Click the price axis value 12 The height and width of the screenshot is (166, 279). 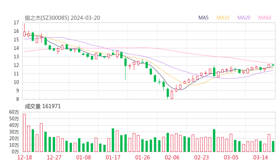point(16,65)
